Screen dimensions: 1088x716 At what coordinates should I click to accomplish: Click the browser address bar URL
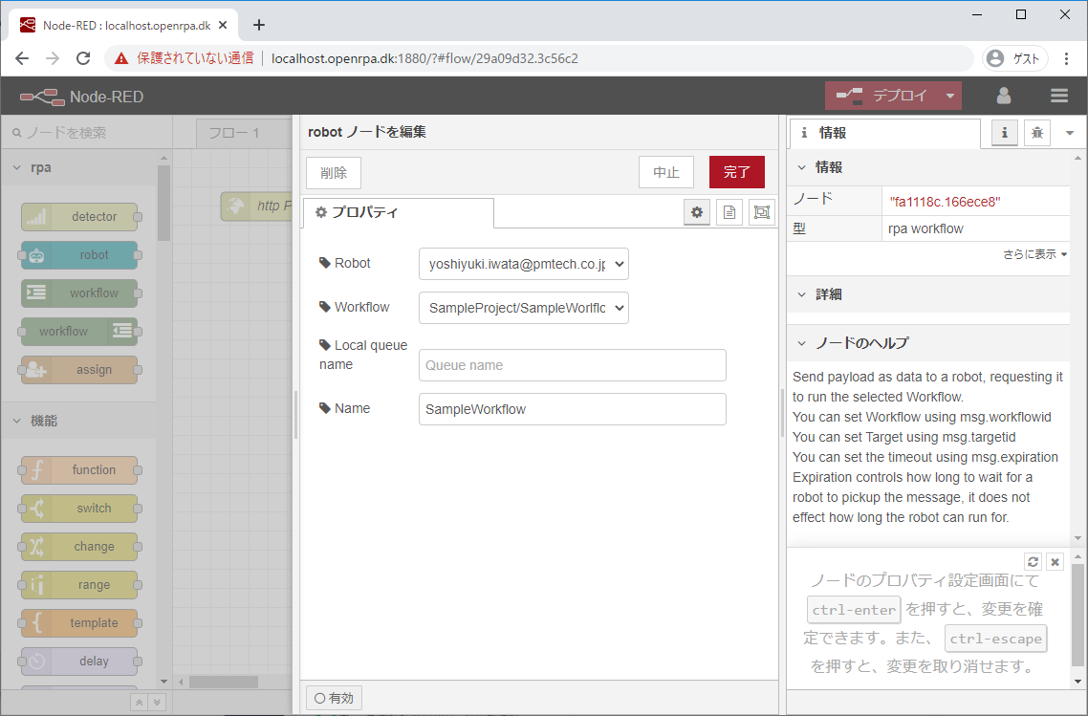424,58
